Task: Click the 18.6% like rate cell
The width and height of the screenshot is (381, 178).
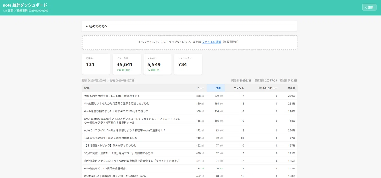Action: 291,161
